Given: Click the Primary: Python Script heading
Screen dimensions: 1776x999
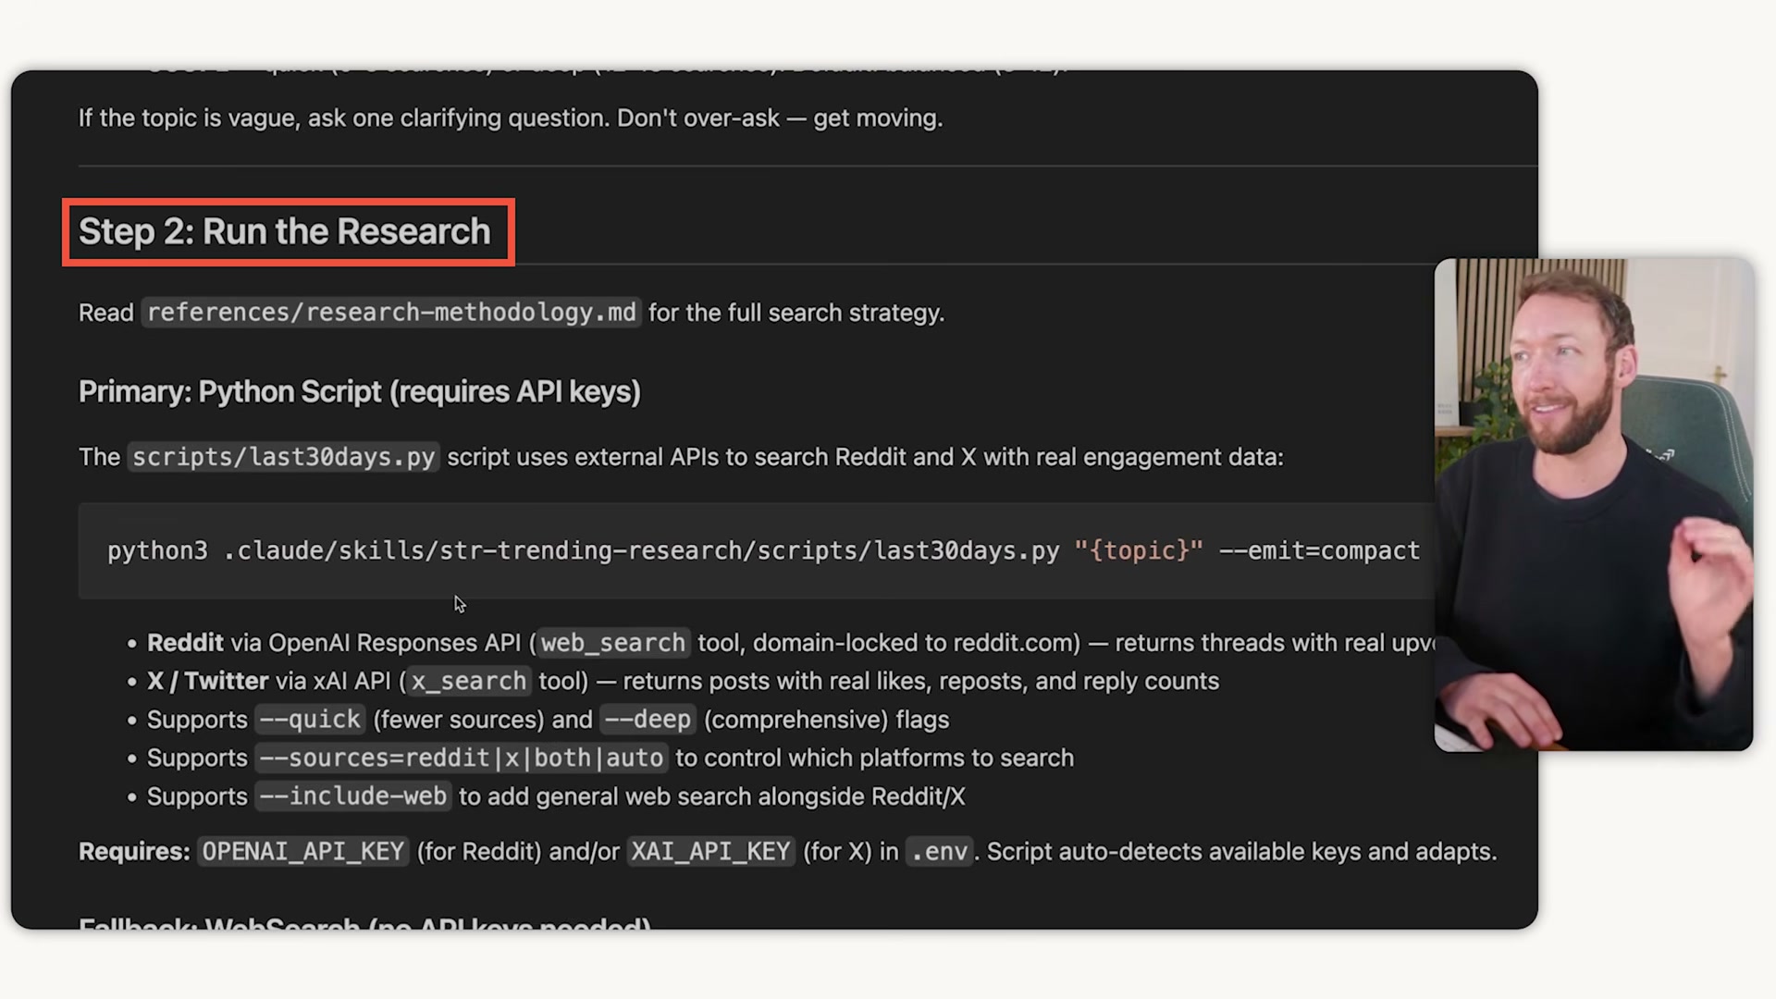Looking at the screenshot, I should tap(359, 391).
